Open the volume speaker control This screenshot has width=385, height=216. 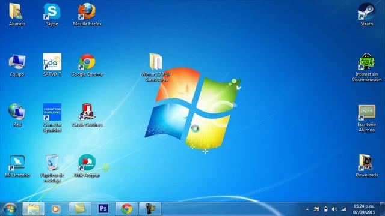click(x=334, y=209)
